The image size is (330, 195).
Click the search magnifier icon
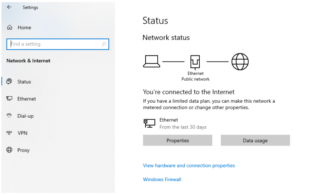pyautogui.click(x=104, y=44)
